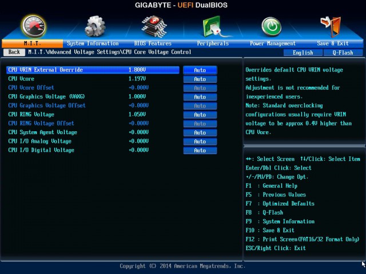Open Auto dropdown for CPU Graphics Voltage (VAXG)
This screenshot has height=274, width=366.
(200, 97)
